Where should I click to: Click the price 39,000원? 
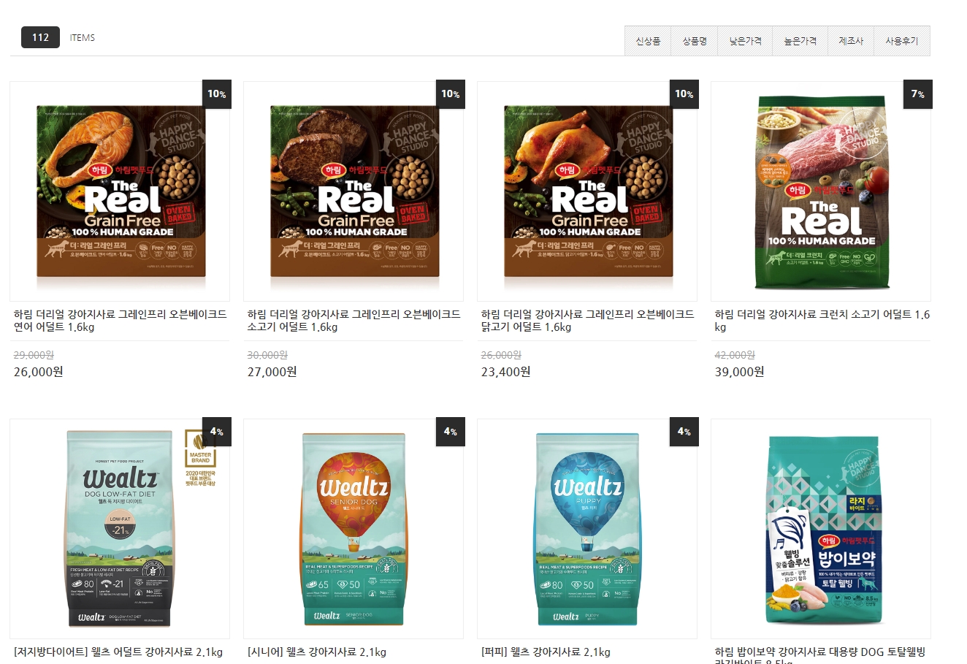740,372
